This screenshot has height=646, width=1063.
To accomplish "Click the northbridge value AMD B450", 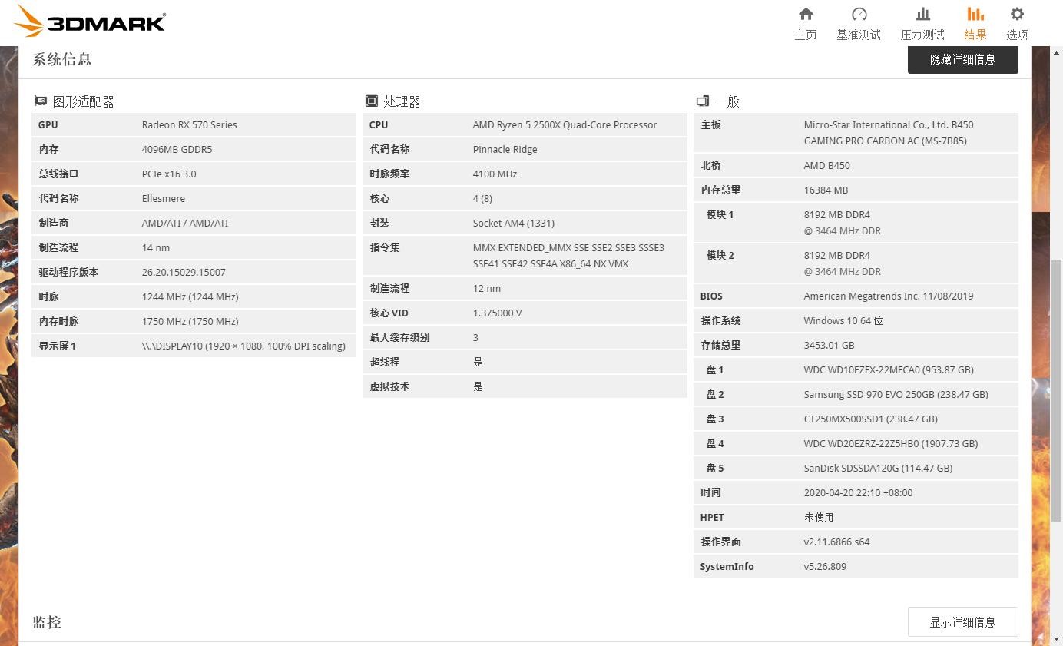I will (826, 165).
